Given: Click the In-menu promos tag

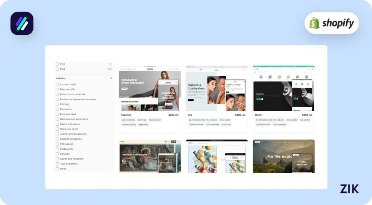Looking at the screenshot, I should coord(129,125).
